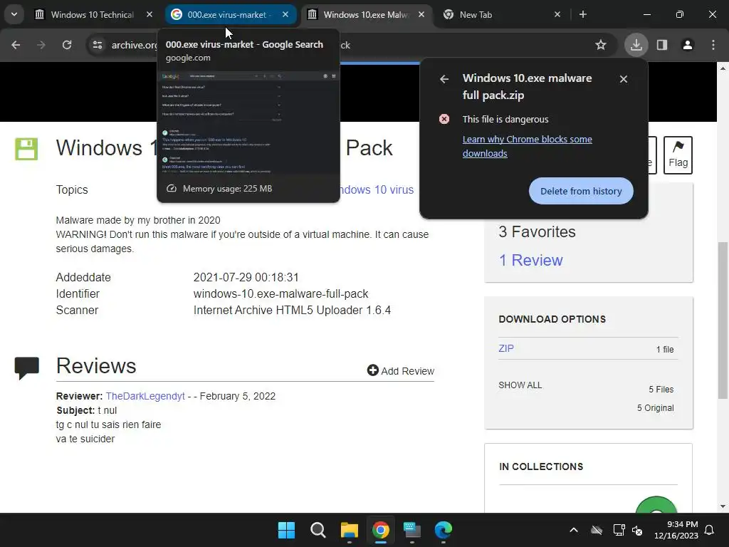Close the dangerous download popup
Screen dimensions: 729x547
tap(624, 79)
